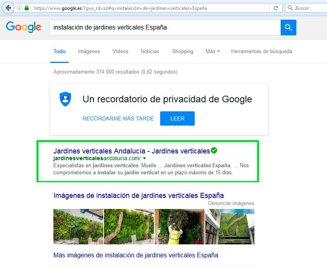This screenshot has width=327, height=266.
Task: Click RECORDARME MÁS TARDE
Action: click(x=118, y=118)
